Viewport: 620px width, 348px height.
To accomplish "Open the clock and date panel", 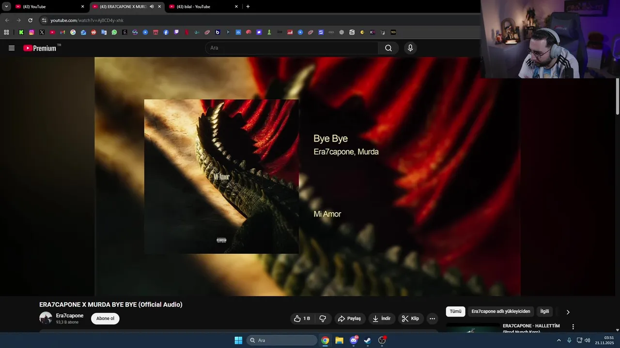I will tap(605, 340).
